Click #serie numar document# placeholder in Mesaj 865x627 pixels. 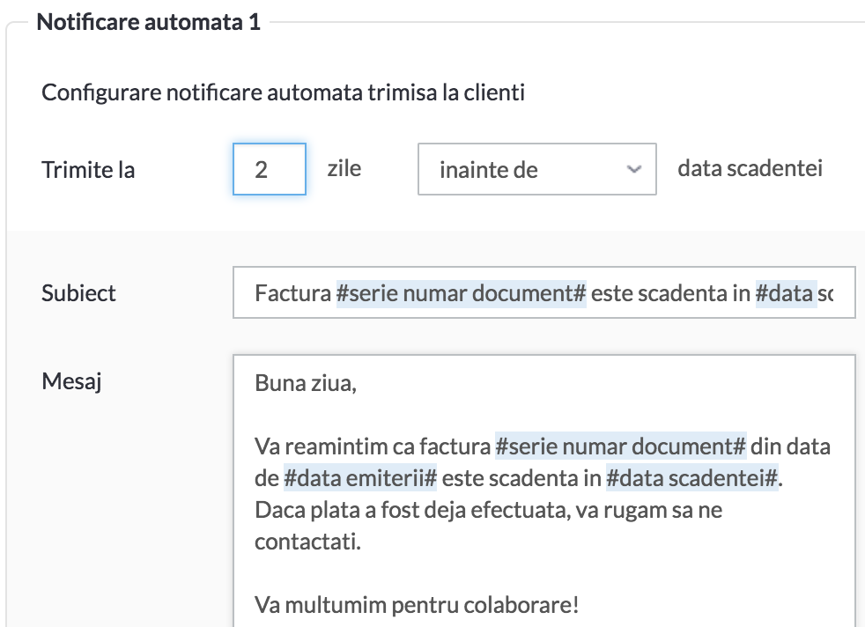click(x=620, y=446)
